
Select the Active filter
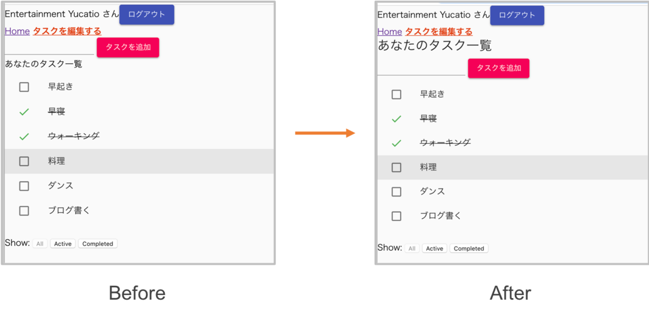coord(62,243)
